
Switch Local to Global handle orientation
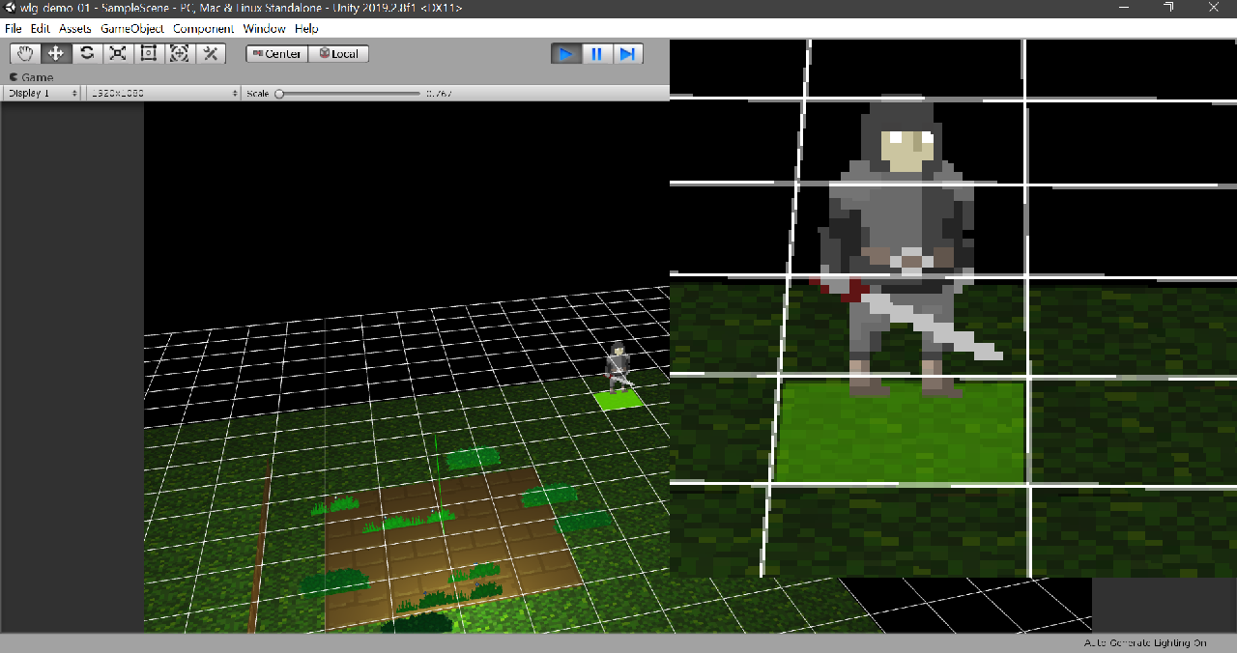coord(339,53)
